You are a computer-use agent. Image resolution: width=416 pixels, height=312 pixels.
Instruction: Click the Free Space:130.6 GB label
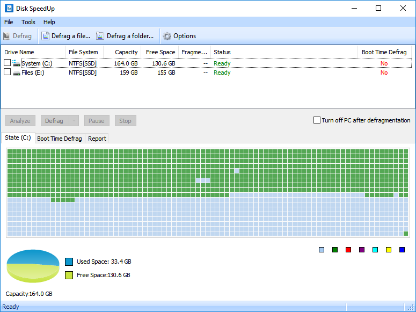(104, 275)
